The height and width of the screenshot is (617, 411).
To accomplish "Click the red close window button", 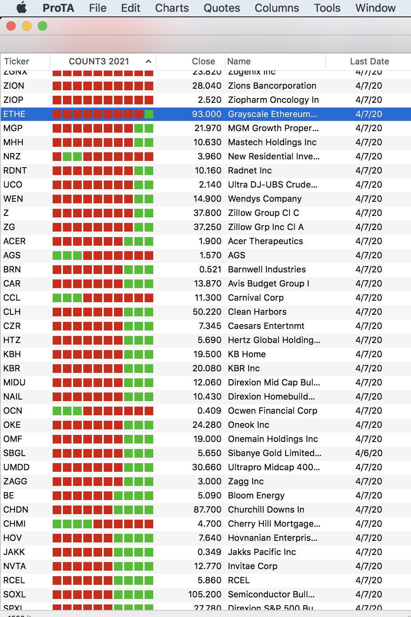I will pos(11,26).
